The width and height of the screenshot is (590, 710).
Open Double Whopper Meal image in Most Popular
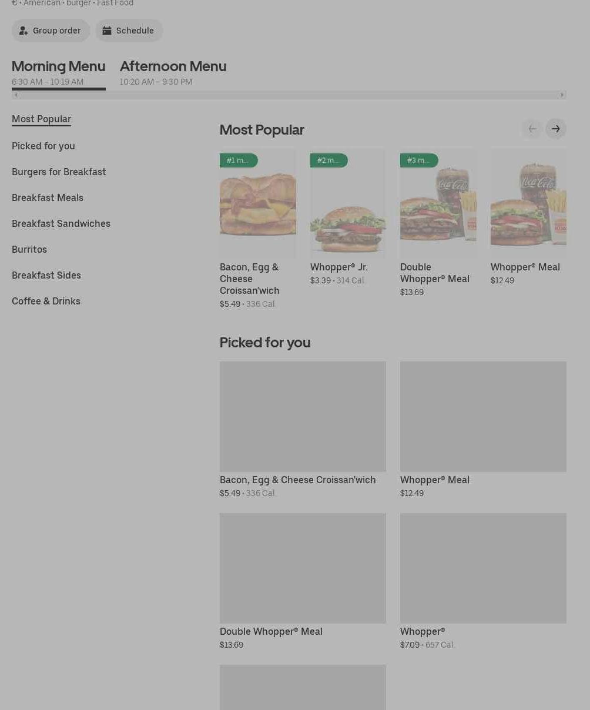(x=438, y=203)
